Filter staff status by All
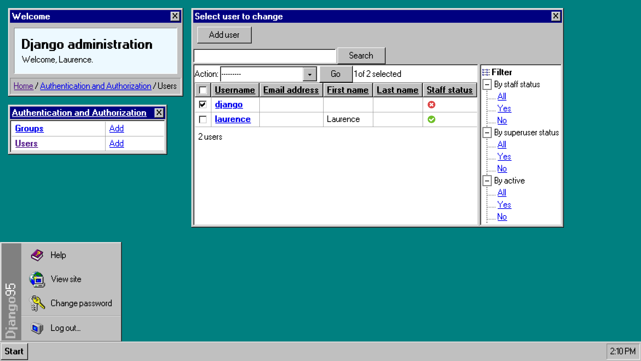 (502, 97)
